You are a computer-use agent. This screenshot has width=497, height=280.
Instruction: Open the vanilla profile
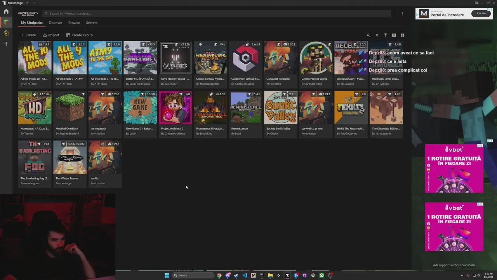point(105,164)
